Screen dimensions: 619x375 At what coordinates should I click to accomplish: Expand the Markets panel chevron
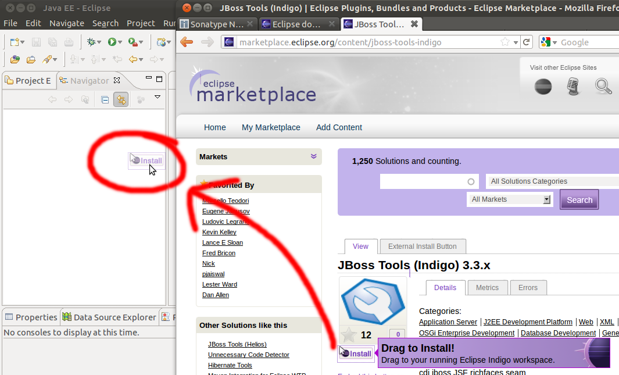coord(313,156)
